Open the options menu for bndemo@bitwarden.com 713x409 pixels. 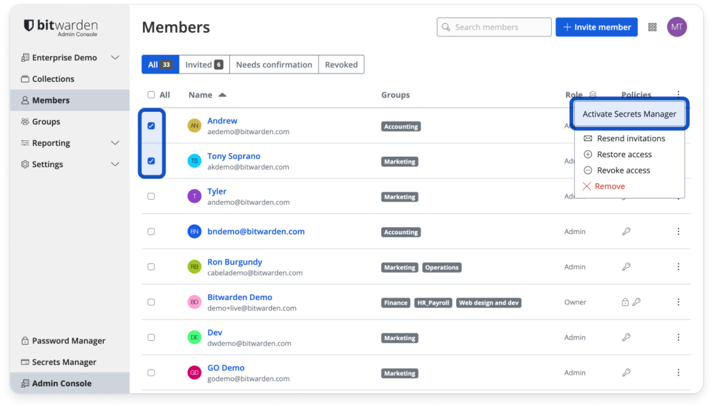pos(678,231)
